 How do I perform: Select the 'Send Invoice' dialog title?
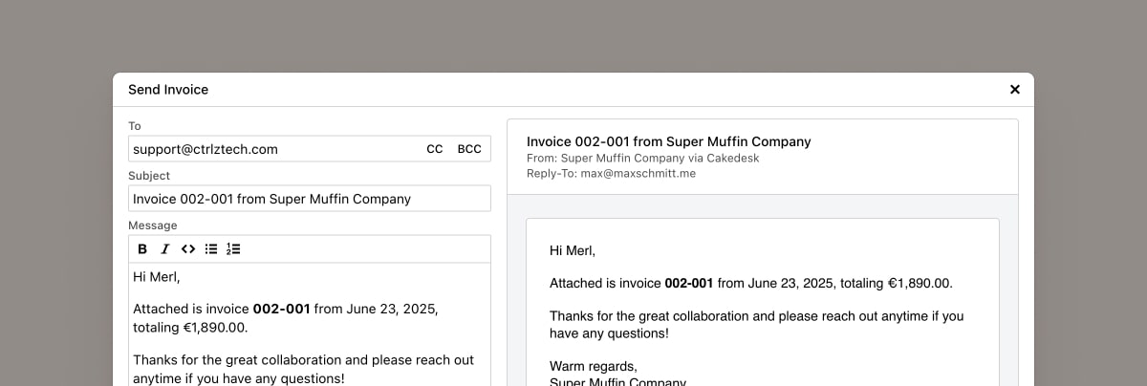click(168, 90)
